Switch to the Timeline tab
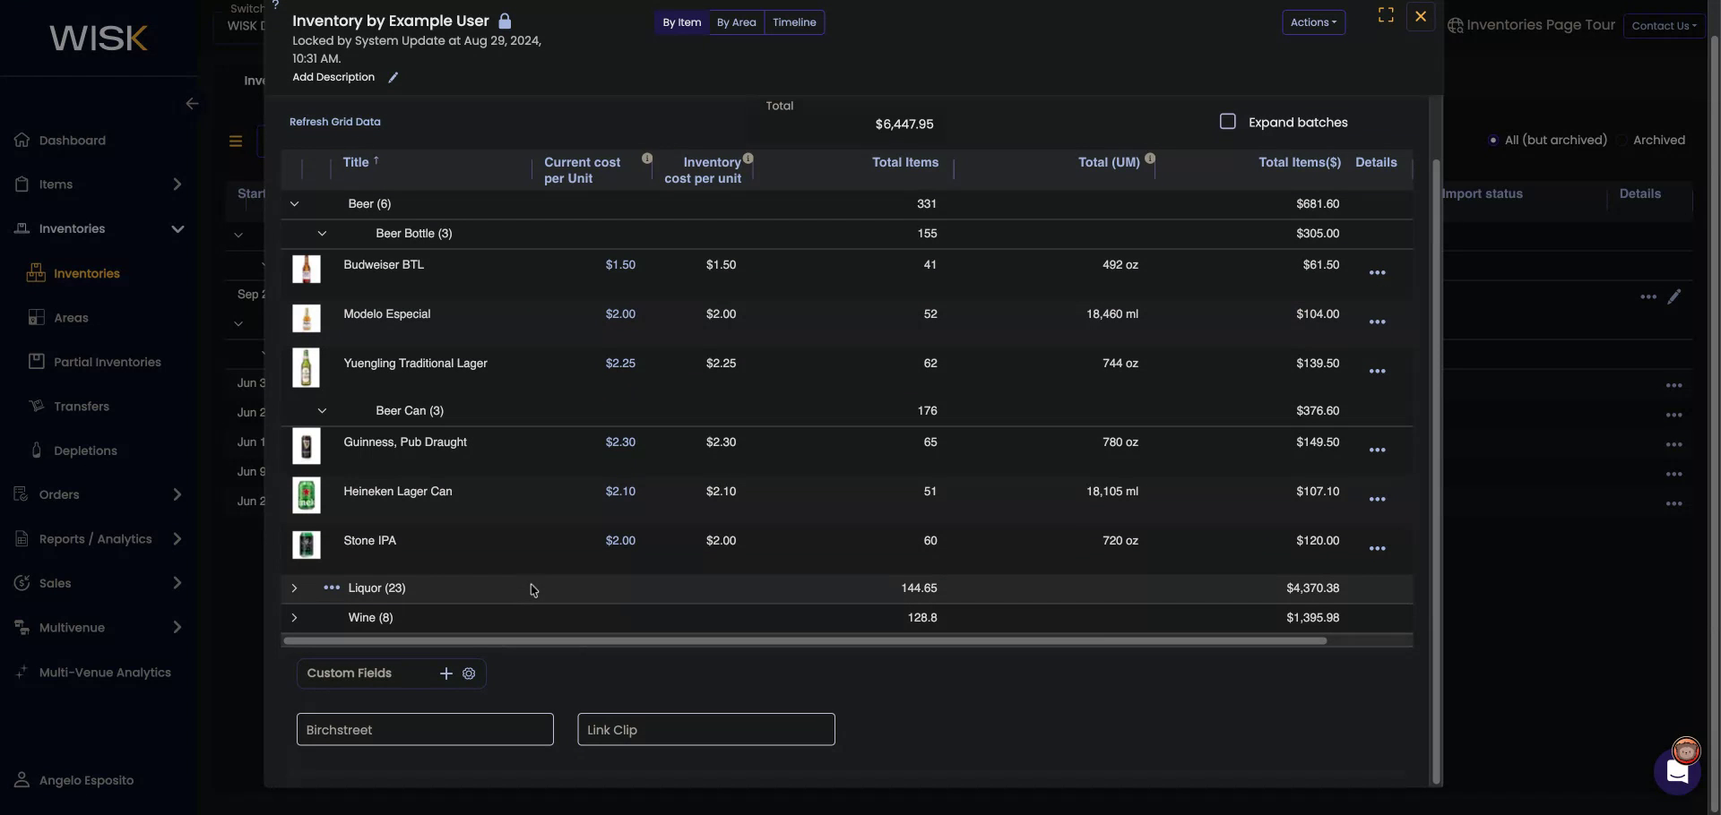1721x815 pixels. [x=794, y=22]
